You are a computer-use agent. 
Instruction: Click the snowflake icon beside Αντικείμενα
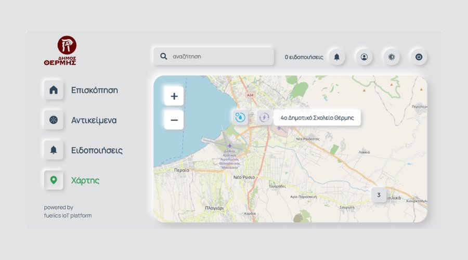coord(54,120)
